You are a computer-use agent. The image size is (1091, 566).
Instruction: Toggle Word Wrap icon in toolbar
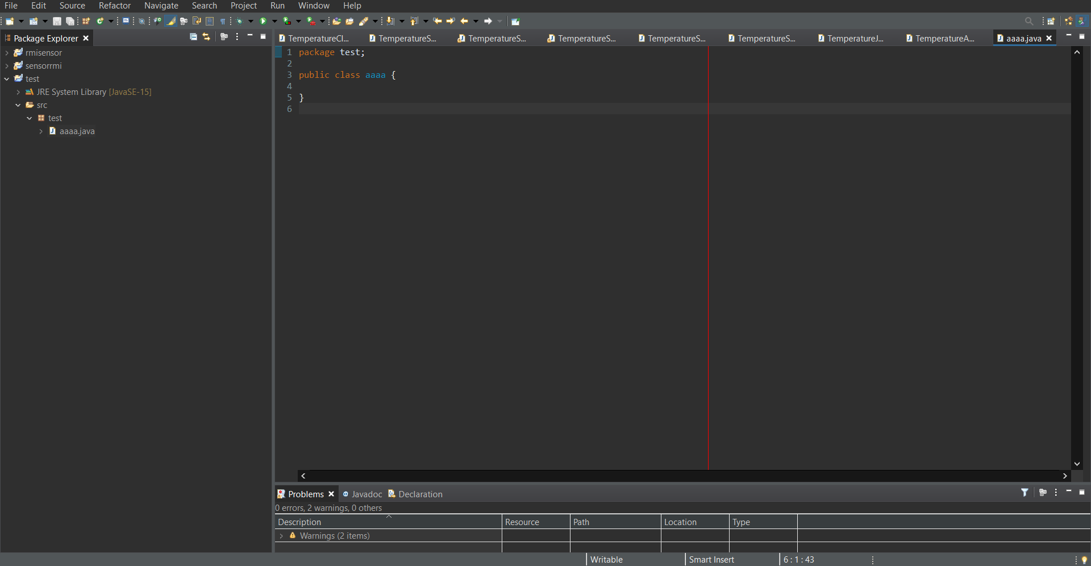[x=197, y=21]
